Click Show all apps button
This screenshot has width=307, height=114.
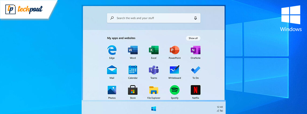click(x=193, y=38)
